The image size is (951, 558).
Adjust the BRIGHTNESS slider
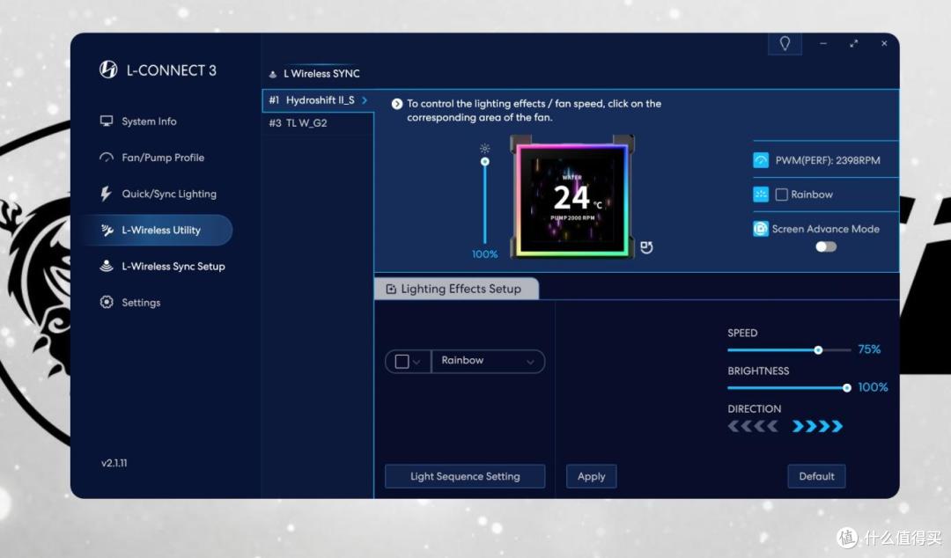(789, 387)
